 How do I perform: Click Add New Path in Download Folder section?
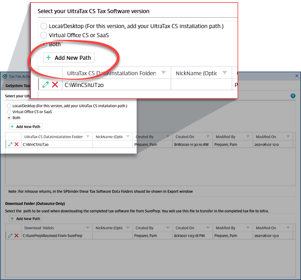(x=25, y=219)
